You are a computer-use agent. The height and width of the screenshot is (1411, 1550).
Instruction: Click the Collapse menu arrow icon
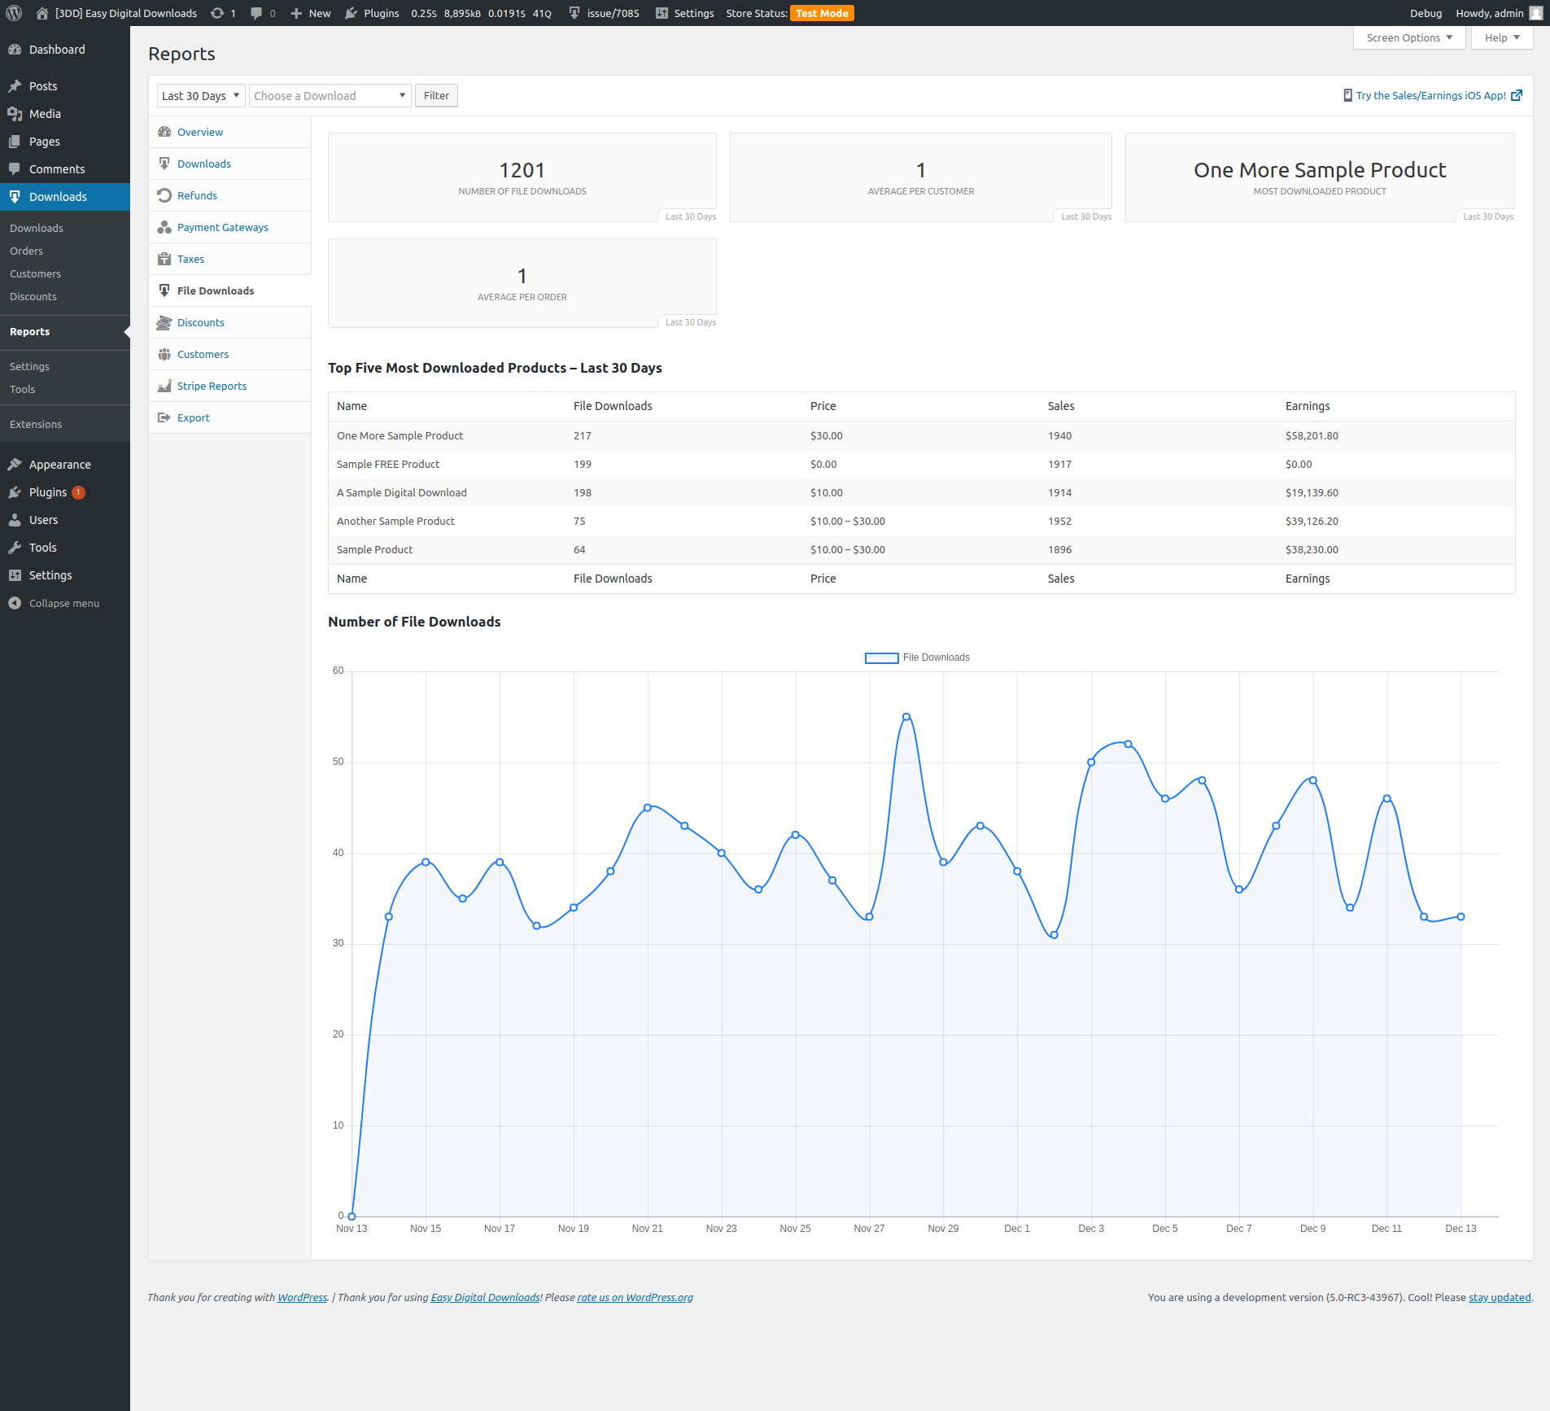click(x=15, y=603)
